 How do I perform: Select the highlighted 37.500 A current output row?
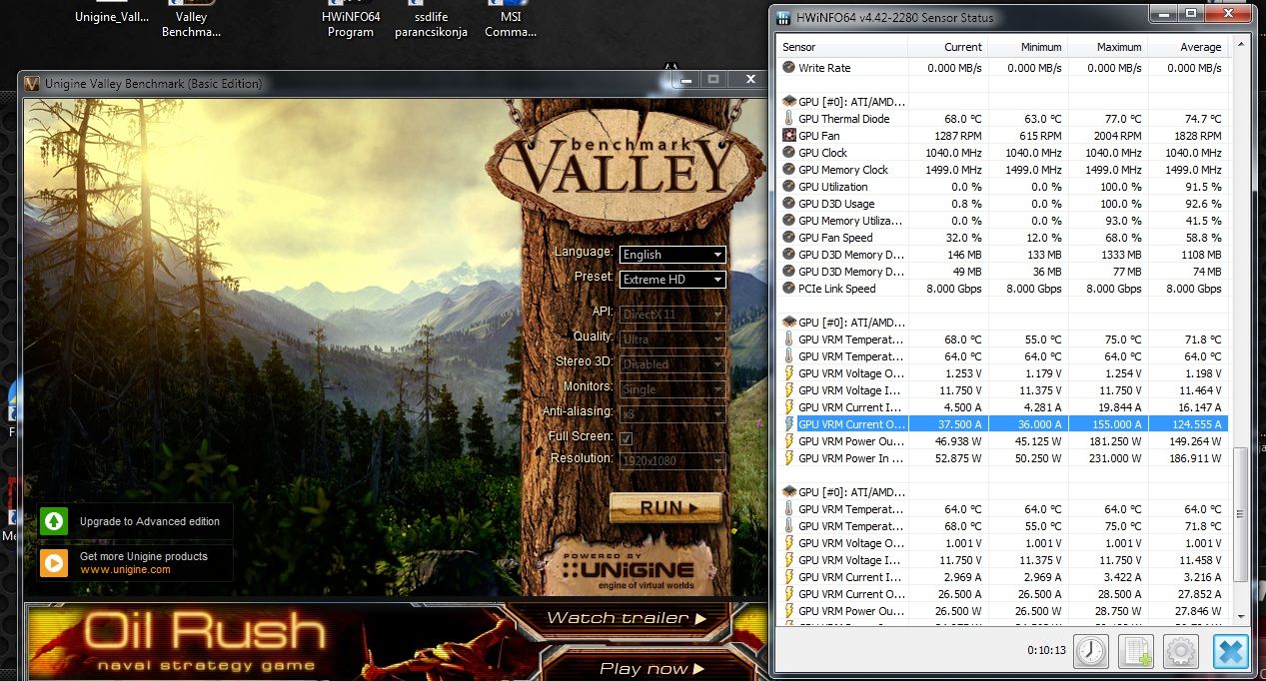coord(1002,424)
